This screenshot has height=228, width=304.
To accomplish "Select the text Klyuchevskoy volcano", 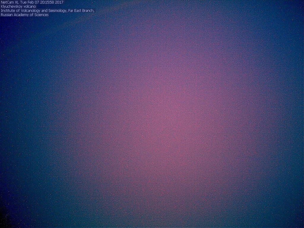I will click(x=18, y=7).
